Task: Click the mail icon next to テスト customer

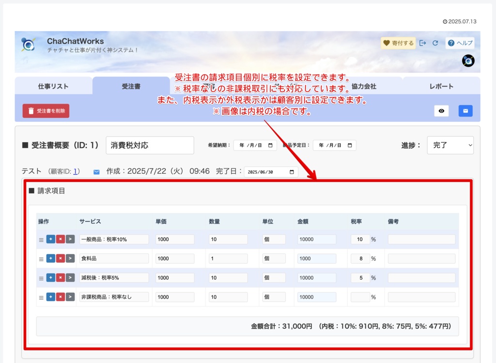Action: coord(96,172)
